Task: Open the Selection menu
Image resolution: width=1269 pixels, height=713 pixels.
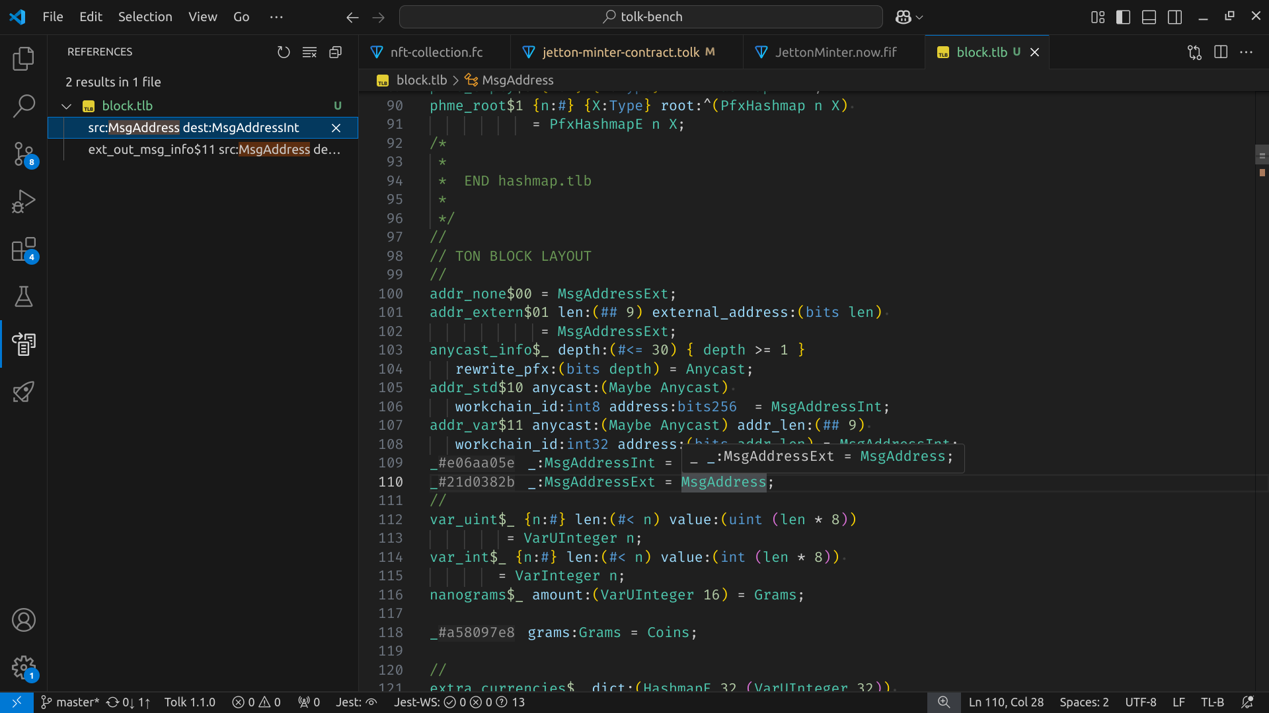Action: pyautogui.click(x=145, y=17)
